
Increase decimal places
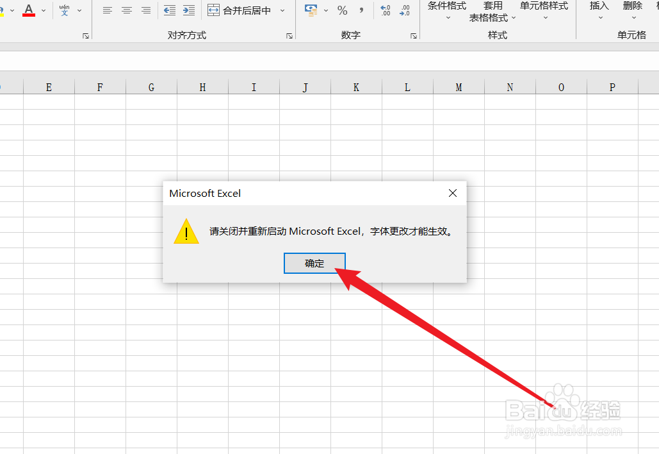coord(386,10)
